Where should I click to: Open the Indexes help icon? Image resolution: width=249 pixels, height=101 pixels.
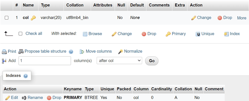coord(26,76)
